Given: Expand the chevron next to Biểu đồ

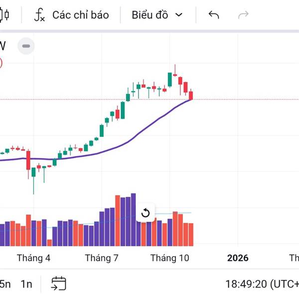Looking at the screenshot, I should pos(179,14).
